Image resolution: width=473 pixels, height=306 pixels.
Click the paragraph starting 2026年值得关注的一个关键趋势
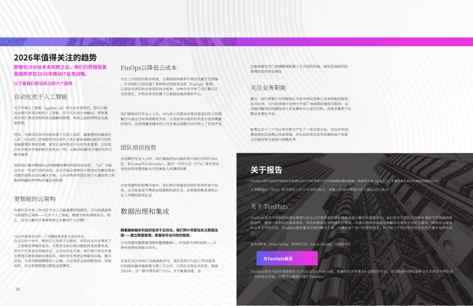point(63,251)
